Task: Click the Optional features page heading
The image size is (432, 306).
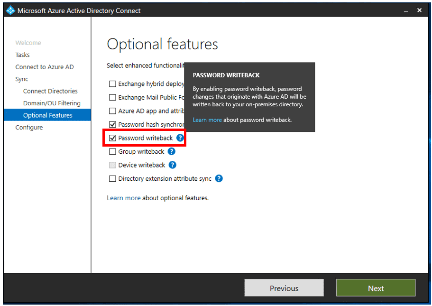Action: pyautogui.click(x=162, y=44)
